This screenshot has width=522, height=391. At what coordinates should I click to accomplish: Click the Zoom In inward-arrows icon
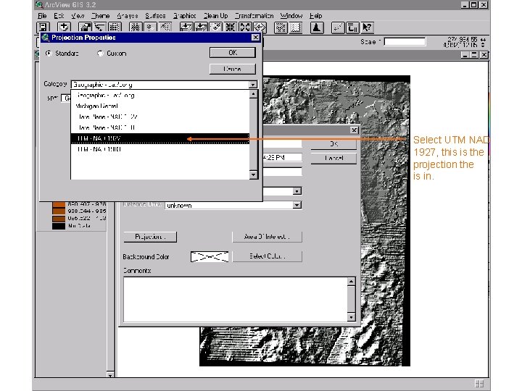click(230, 28)
